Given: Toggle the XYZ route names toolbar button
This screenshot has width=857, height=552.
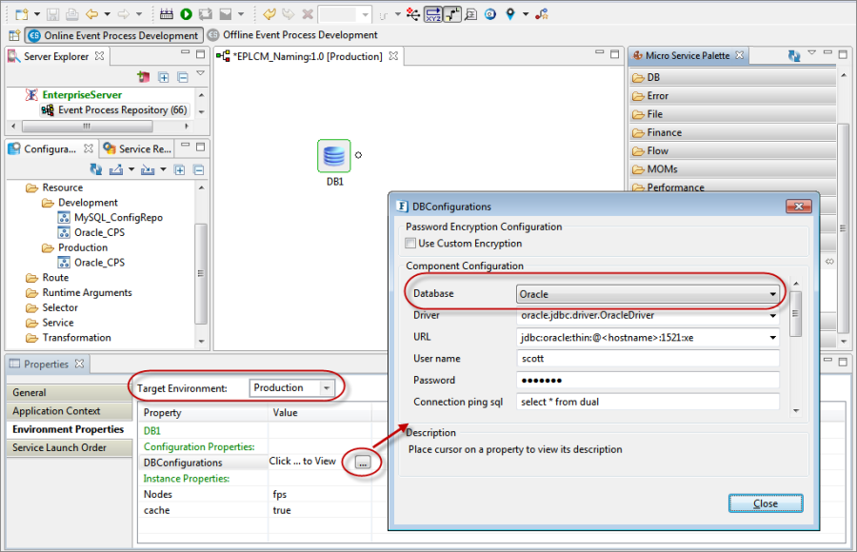Looking at the screenshot, I should [433, 14].
